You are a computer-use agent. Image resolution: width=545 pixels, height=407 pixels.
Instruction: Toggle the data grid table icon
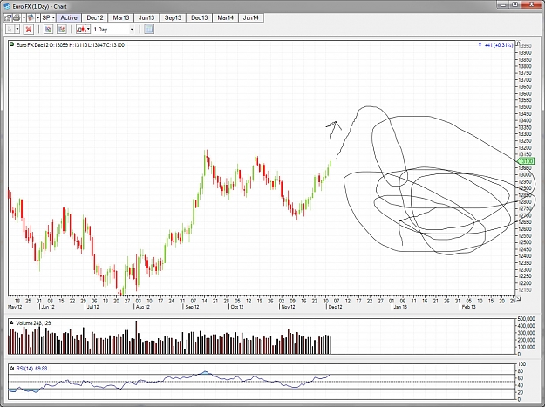(x=149, y=29)
